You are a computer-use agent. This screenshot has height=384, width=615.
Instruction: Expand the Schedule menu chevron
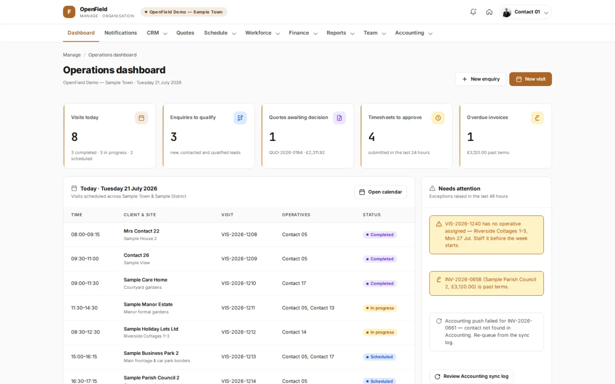click(234, 33)
